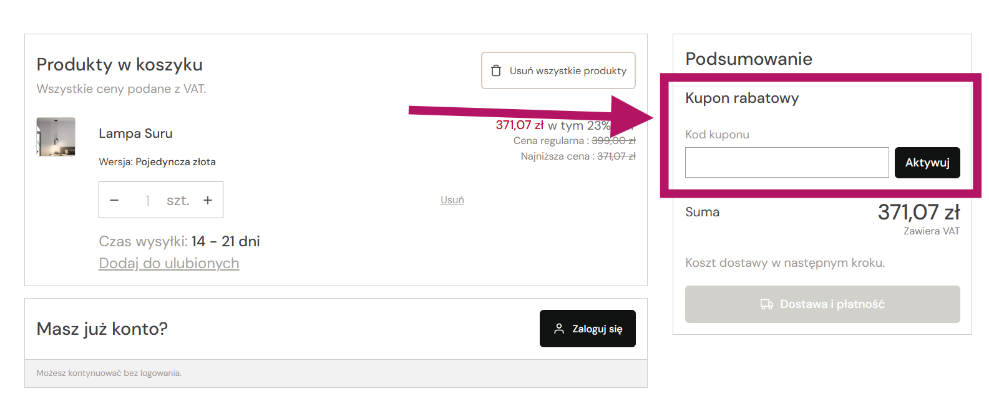The height and width of the screenshot is (404, 989).
Task: Click the total sum of 371,07 zł
Action: (918, 213)
